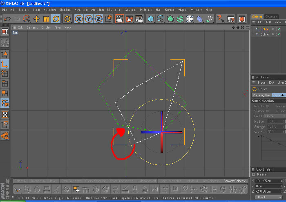The image size is (286, 202).
Task: Click the viewport zoom icon
Action: [x=238, y=27]
